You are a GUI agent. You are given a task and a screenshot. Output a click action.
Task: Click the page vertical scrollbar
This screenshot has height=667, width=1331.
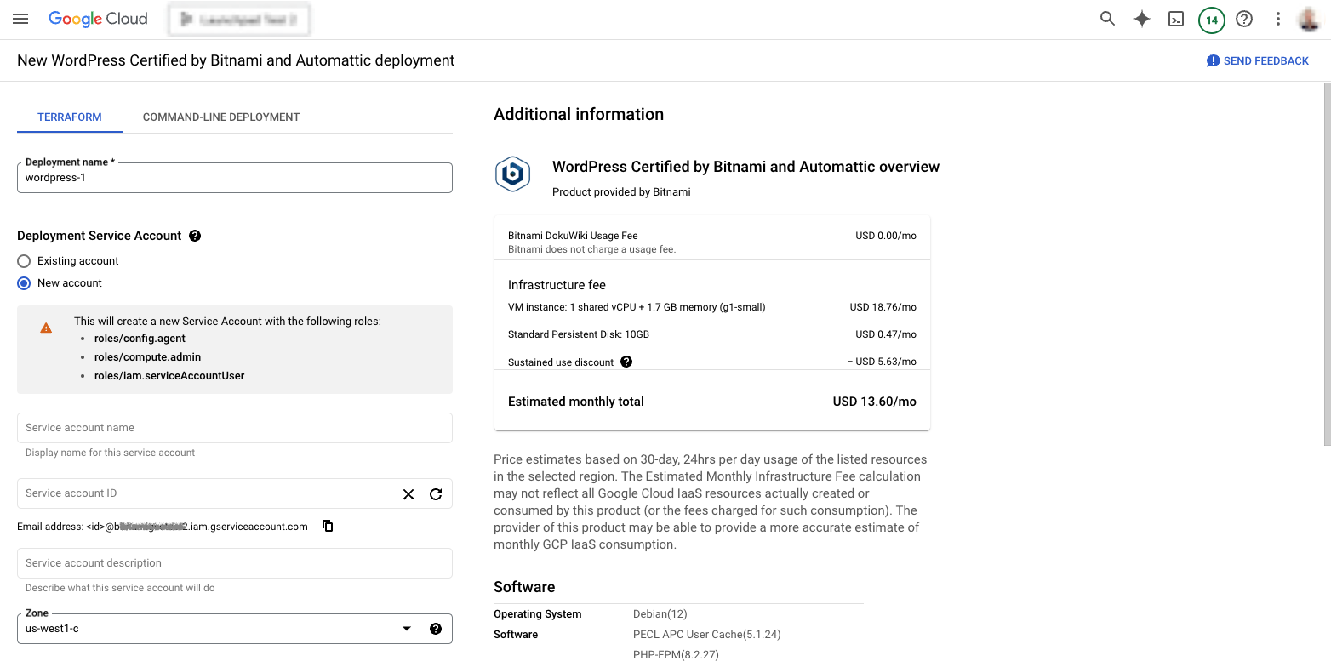(x=1326, y=264)
